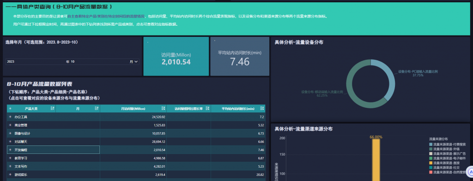473x181 pixels.
Task: Sort the 月 column via its header icon
Action: pos(97,108)
